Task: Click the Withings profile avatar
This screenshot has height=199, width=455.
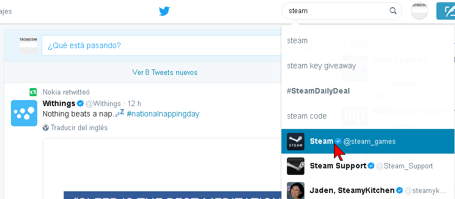Action: click(x=24, y=113)
